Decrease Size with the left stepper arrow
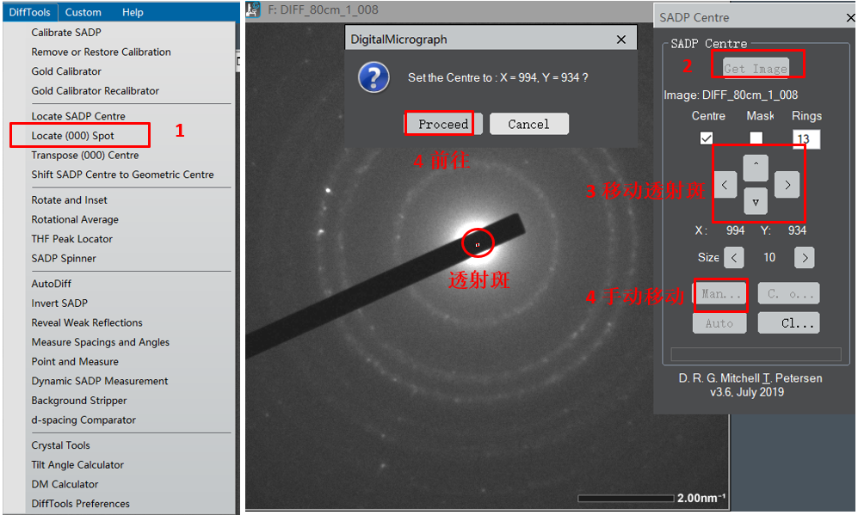Screen dimensions: 858x515 [733, 257]
